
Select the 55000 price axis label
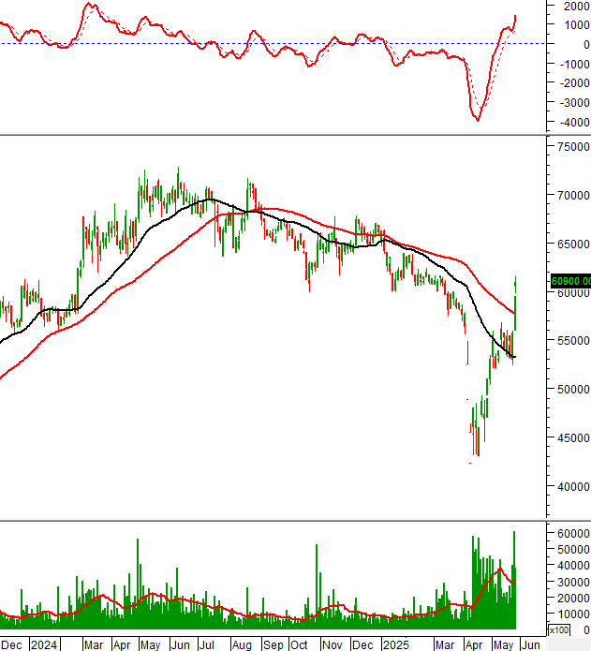pyautogui.click(x=573, y=340)
